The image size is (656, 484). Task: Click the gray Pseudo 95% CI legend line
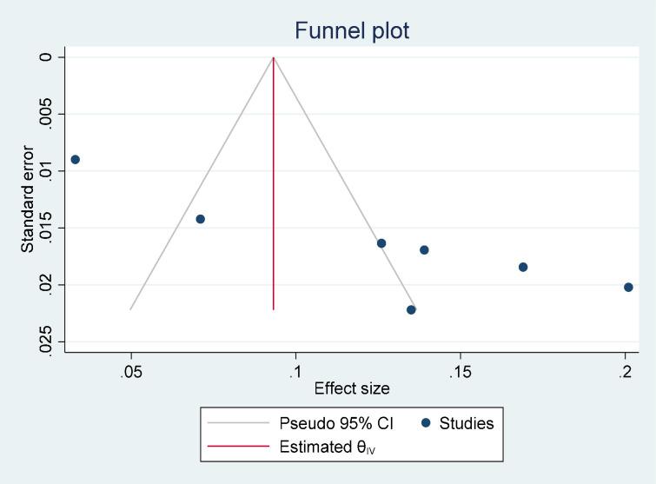pyautogui.click(x=239, y=424)
